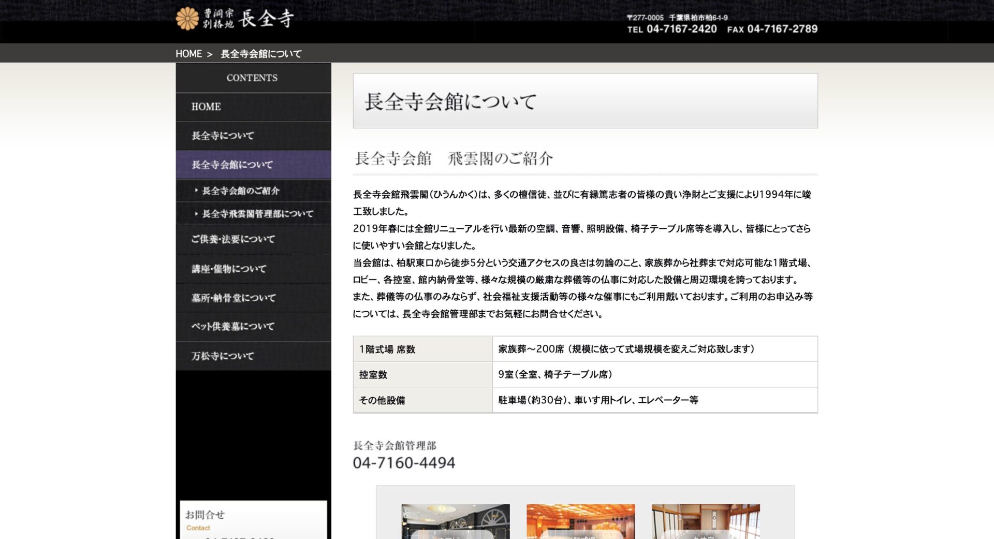The height and width of the screenshot is (539, 994).
Task: Open submenu 長全寺飛雲閣管理部について
Action: click(254, 213)
